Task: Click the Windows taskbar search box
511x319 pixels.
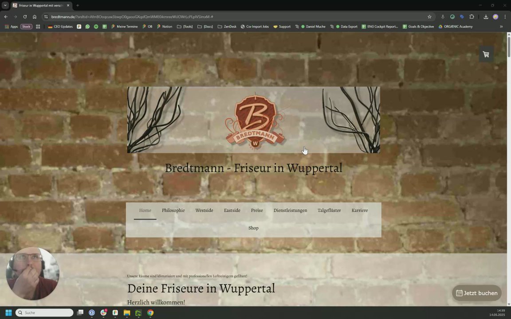Action: [x=44, y=312]
